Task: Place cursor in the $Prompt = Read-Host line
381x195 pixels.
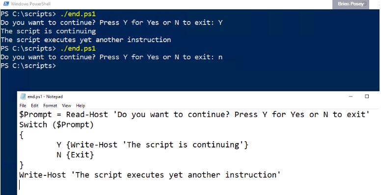Action: pyautogui.click(x=194, y=114)
